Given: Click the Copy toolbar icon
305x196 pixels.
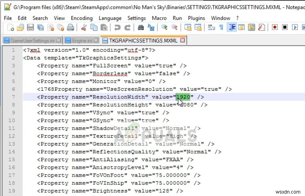Looking at the screenshot, I should point(94,27).
